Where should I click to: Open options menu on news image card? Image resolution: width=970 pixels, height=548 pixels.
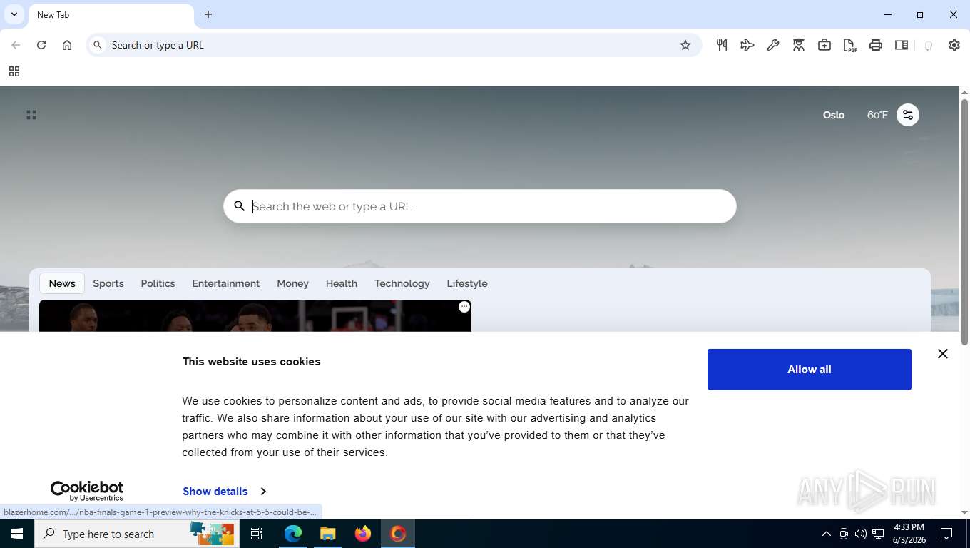click(x=464, y=307)
